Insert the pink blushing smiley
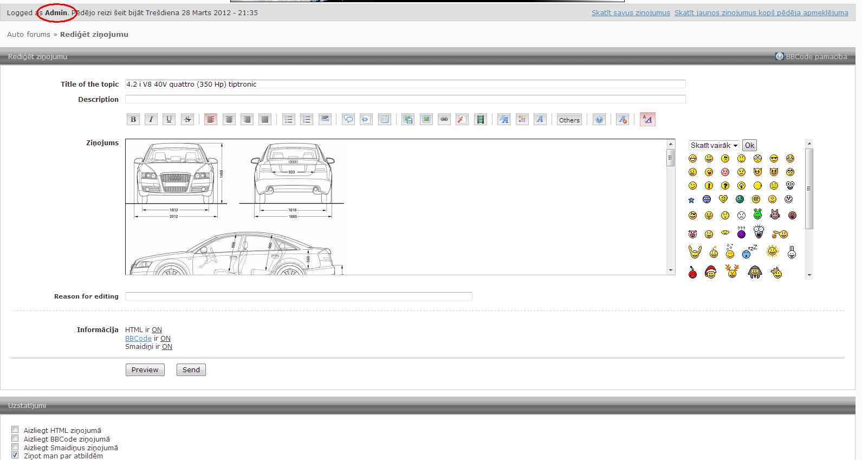This screenshot has height=460, width=862. (x=725, y=172)
